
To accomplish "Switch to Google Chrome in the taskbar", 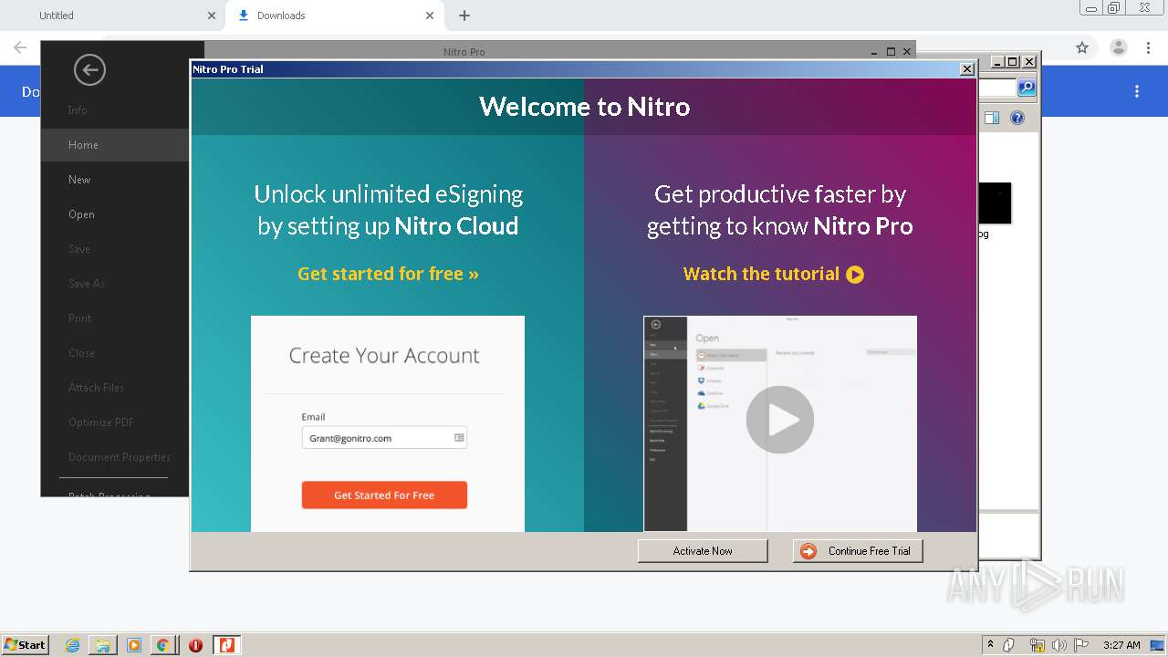I will pyautogui.click(x=162, y=645).
